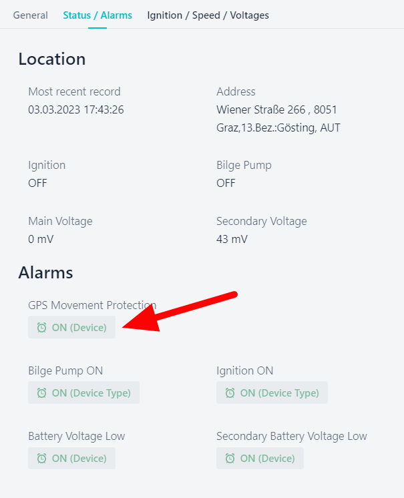Viewport: 404px width, 498px height.
Task: Click alarm clock icon under Secondary Battery Voltage Low
Action: (230, 459)
